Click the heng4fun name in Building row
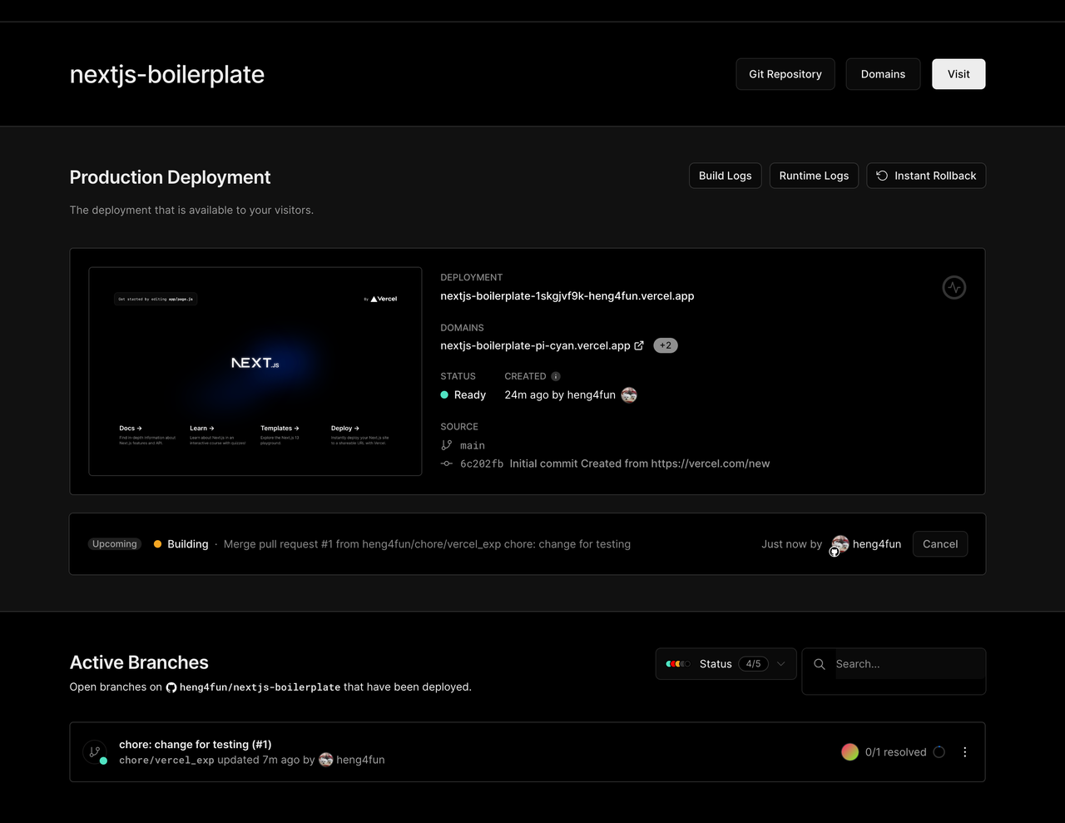 [x=877, y=544]
